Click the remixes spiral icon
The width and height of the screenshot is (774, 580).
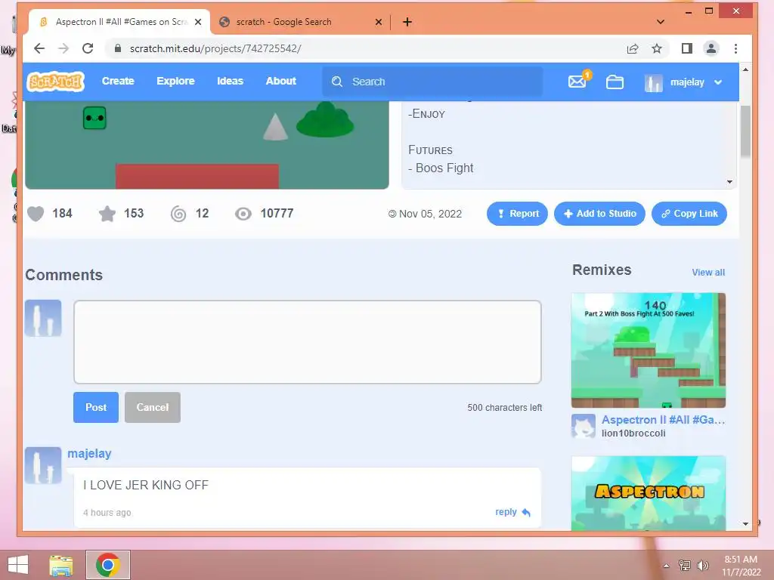coord(178,214)
